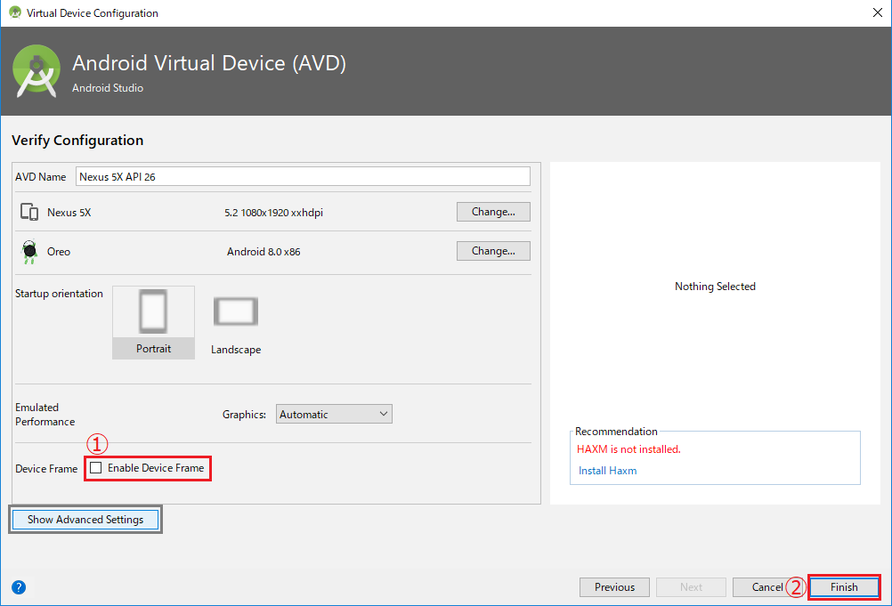The height and width of the screenshot is (606, 892).
Task: Install Haxm from the recommendation panel
Action: [x=607, y=470]
